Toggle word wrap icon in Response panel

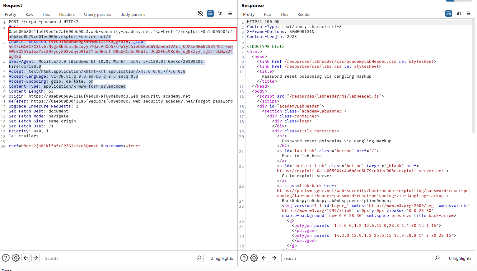click(x=449, y=13)
